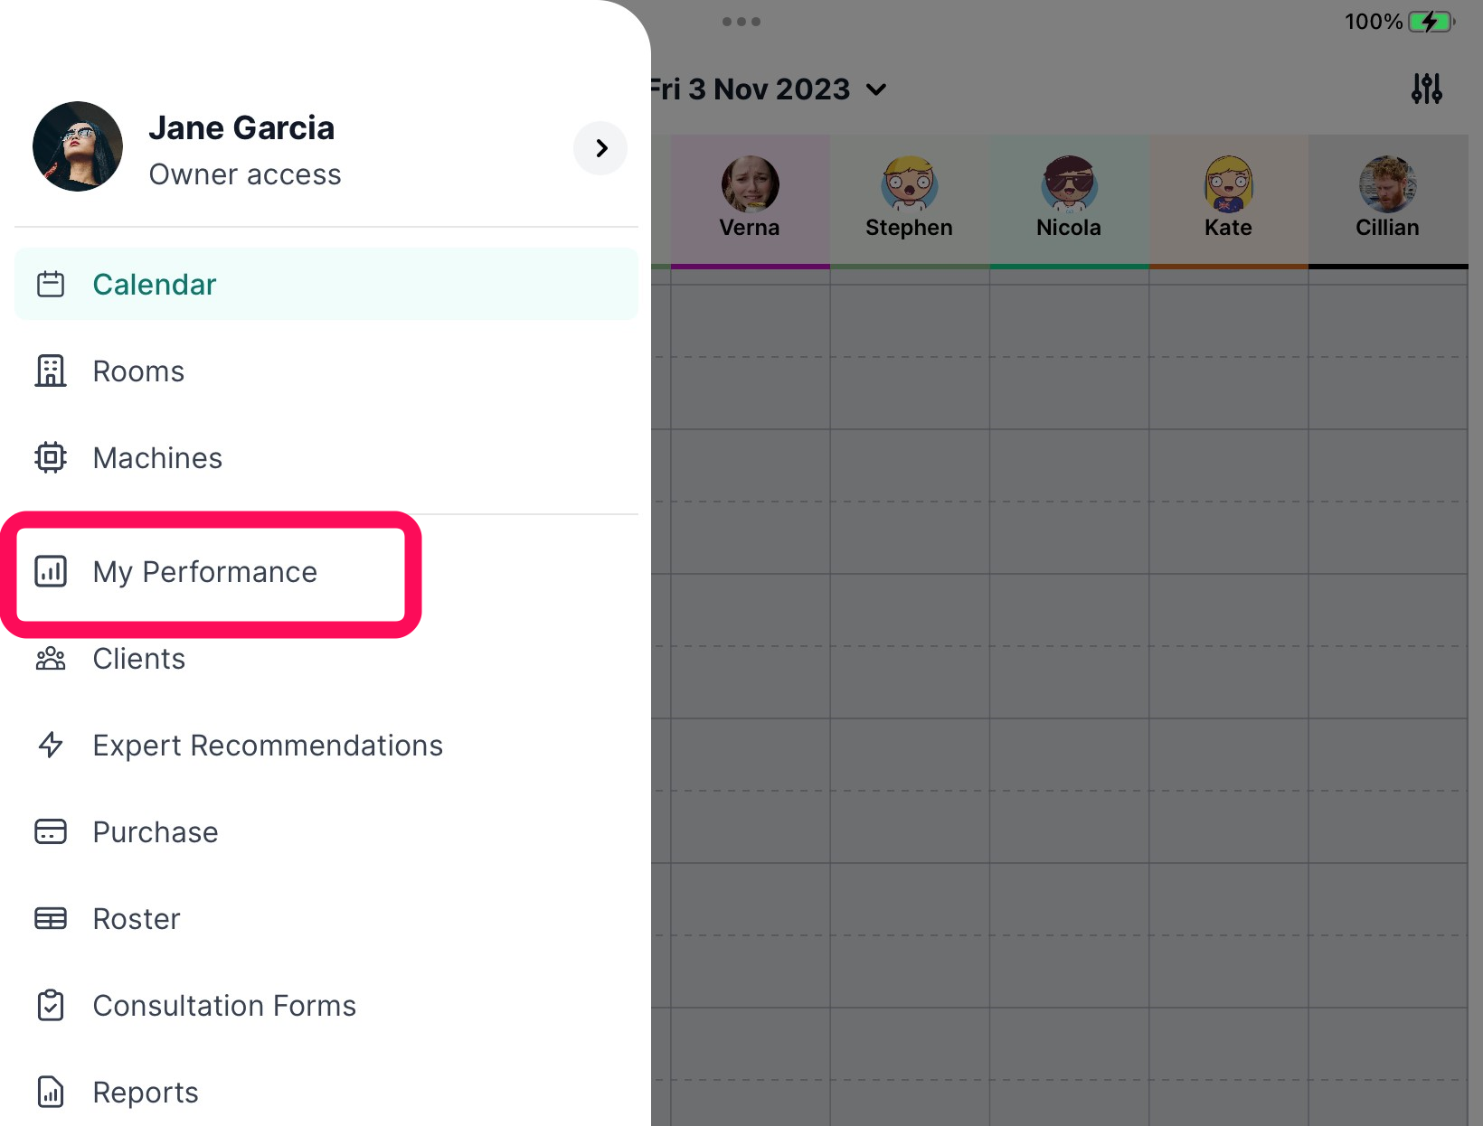
Task: Click the Rooms building icon
Action: click(x=51, y=371)
